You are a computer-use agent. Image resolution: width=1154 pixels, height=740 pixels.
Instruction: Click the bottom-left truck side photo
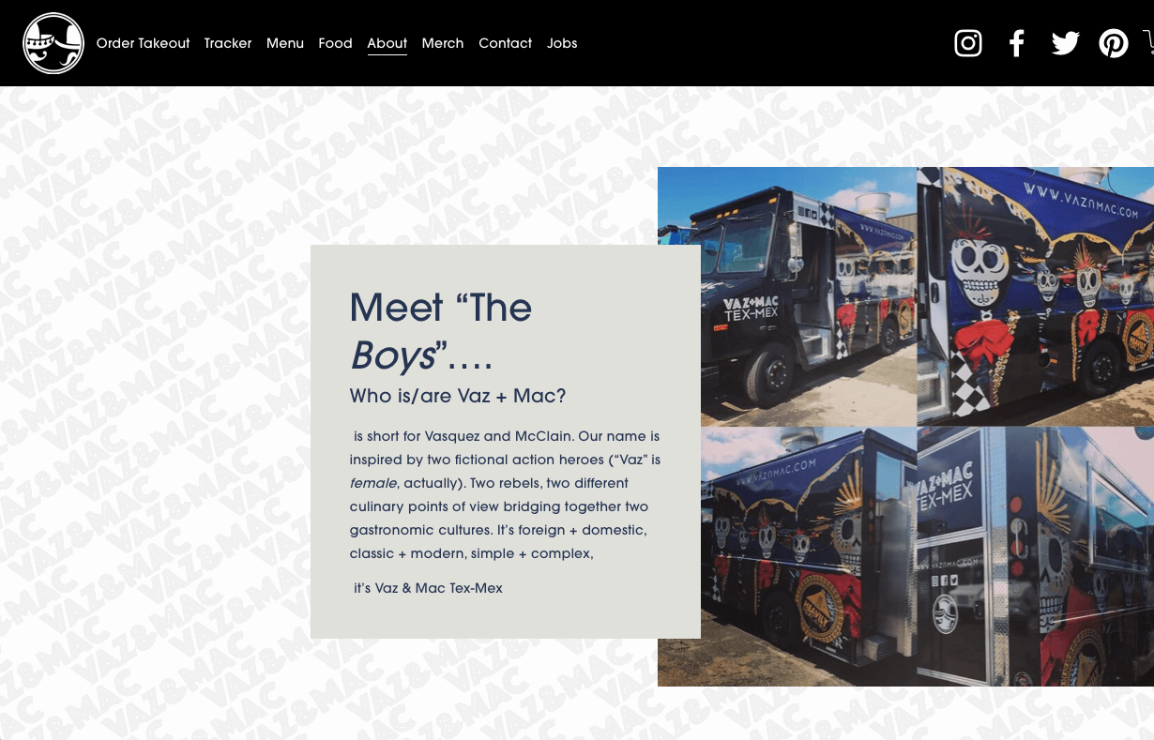coord(809,556)
